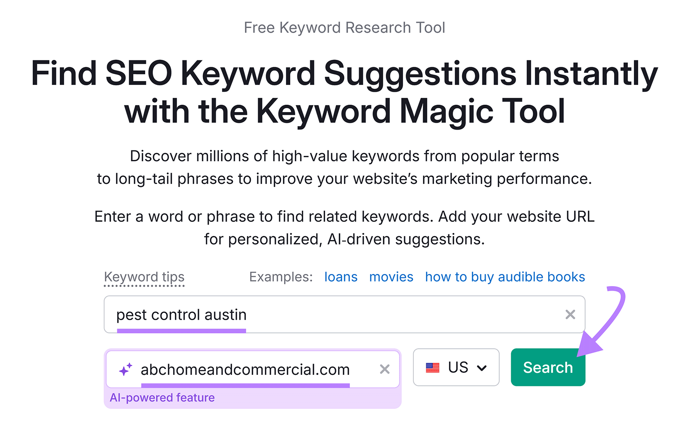Open the "movies" example link
Image resolution: width=689 pixels, height=433 pixels.
pyautogui.click(x=391, y=277)
